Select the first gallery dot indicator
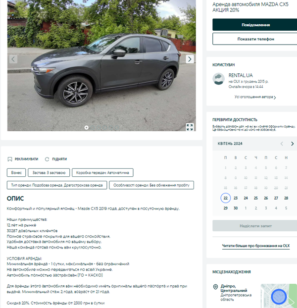 pos(86,127)
